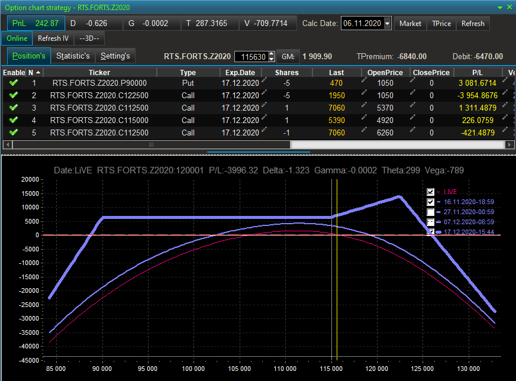Click the green window menu arrow in title bar
The width and height of the screenshot is (516, 381).
pyautogui.click(x=501, y=7)
